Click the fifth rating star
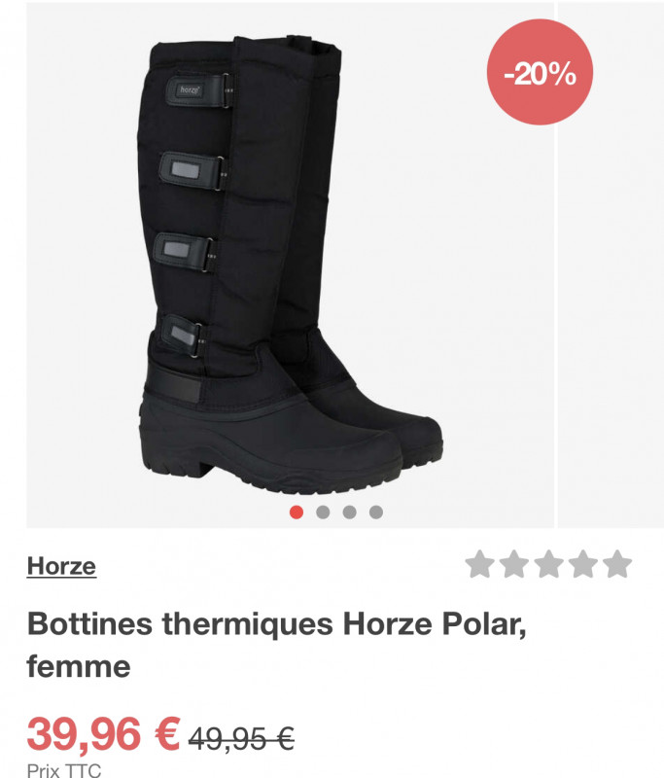 (617, 564)
